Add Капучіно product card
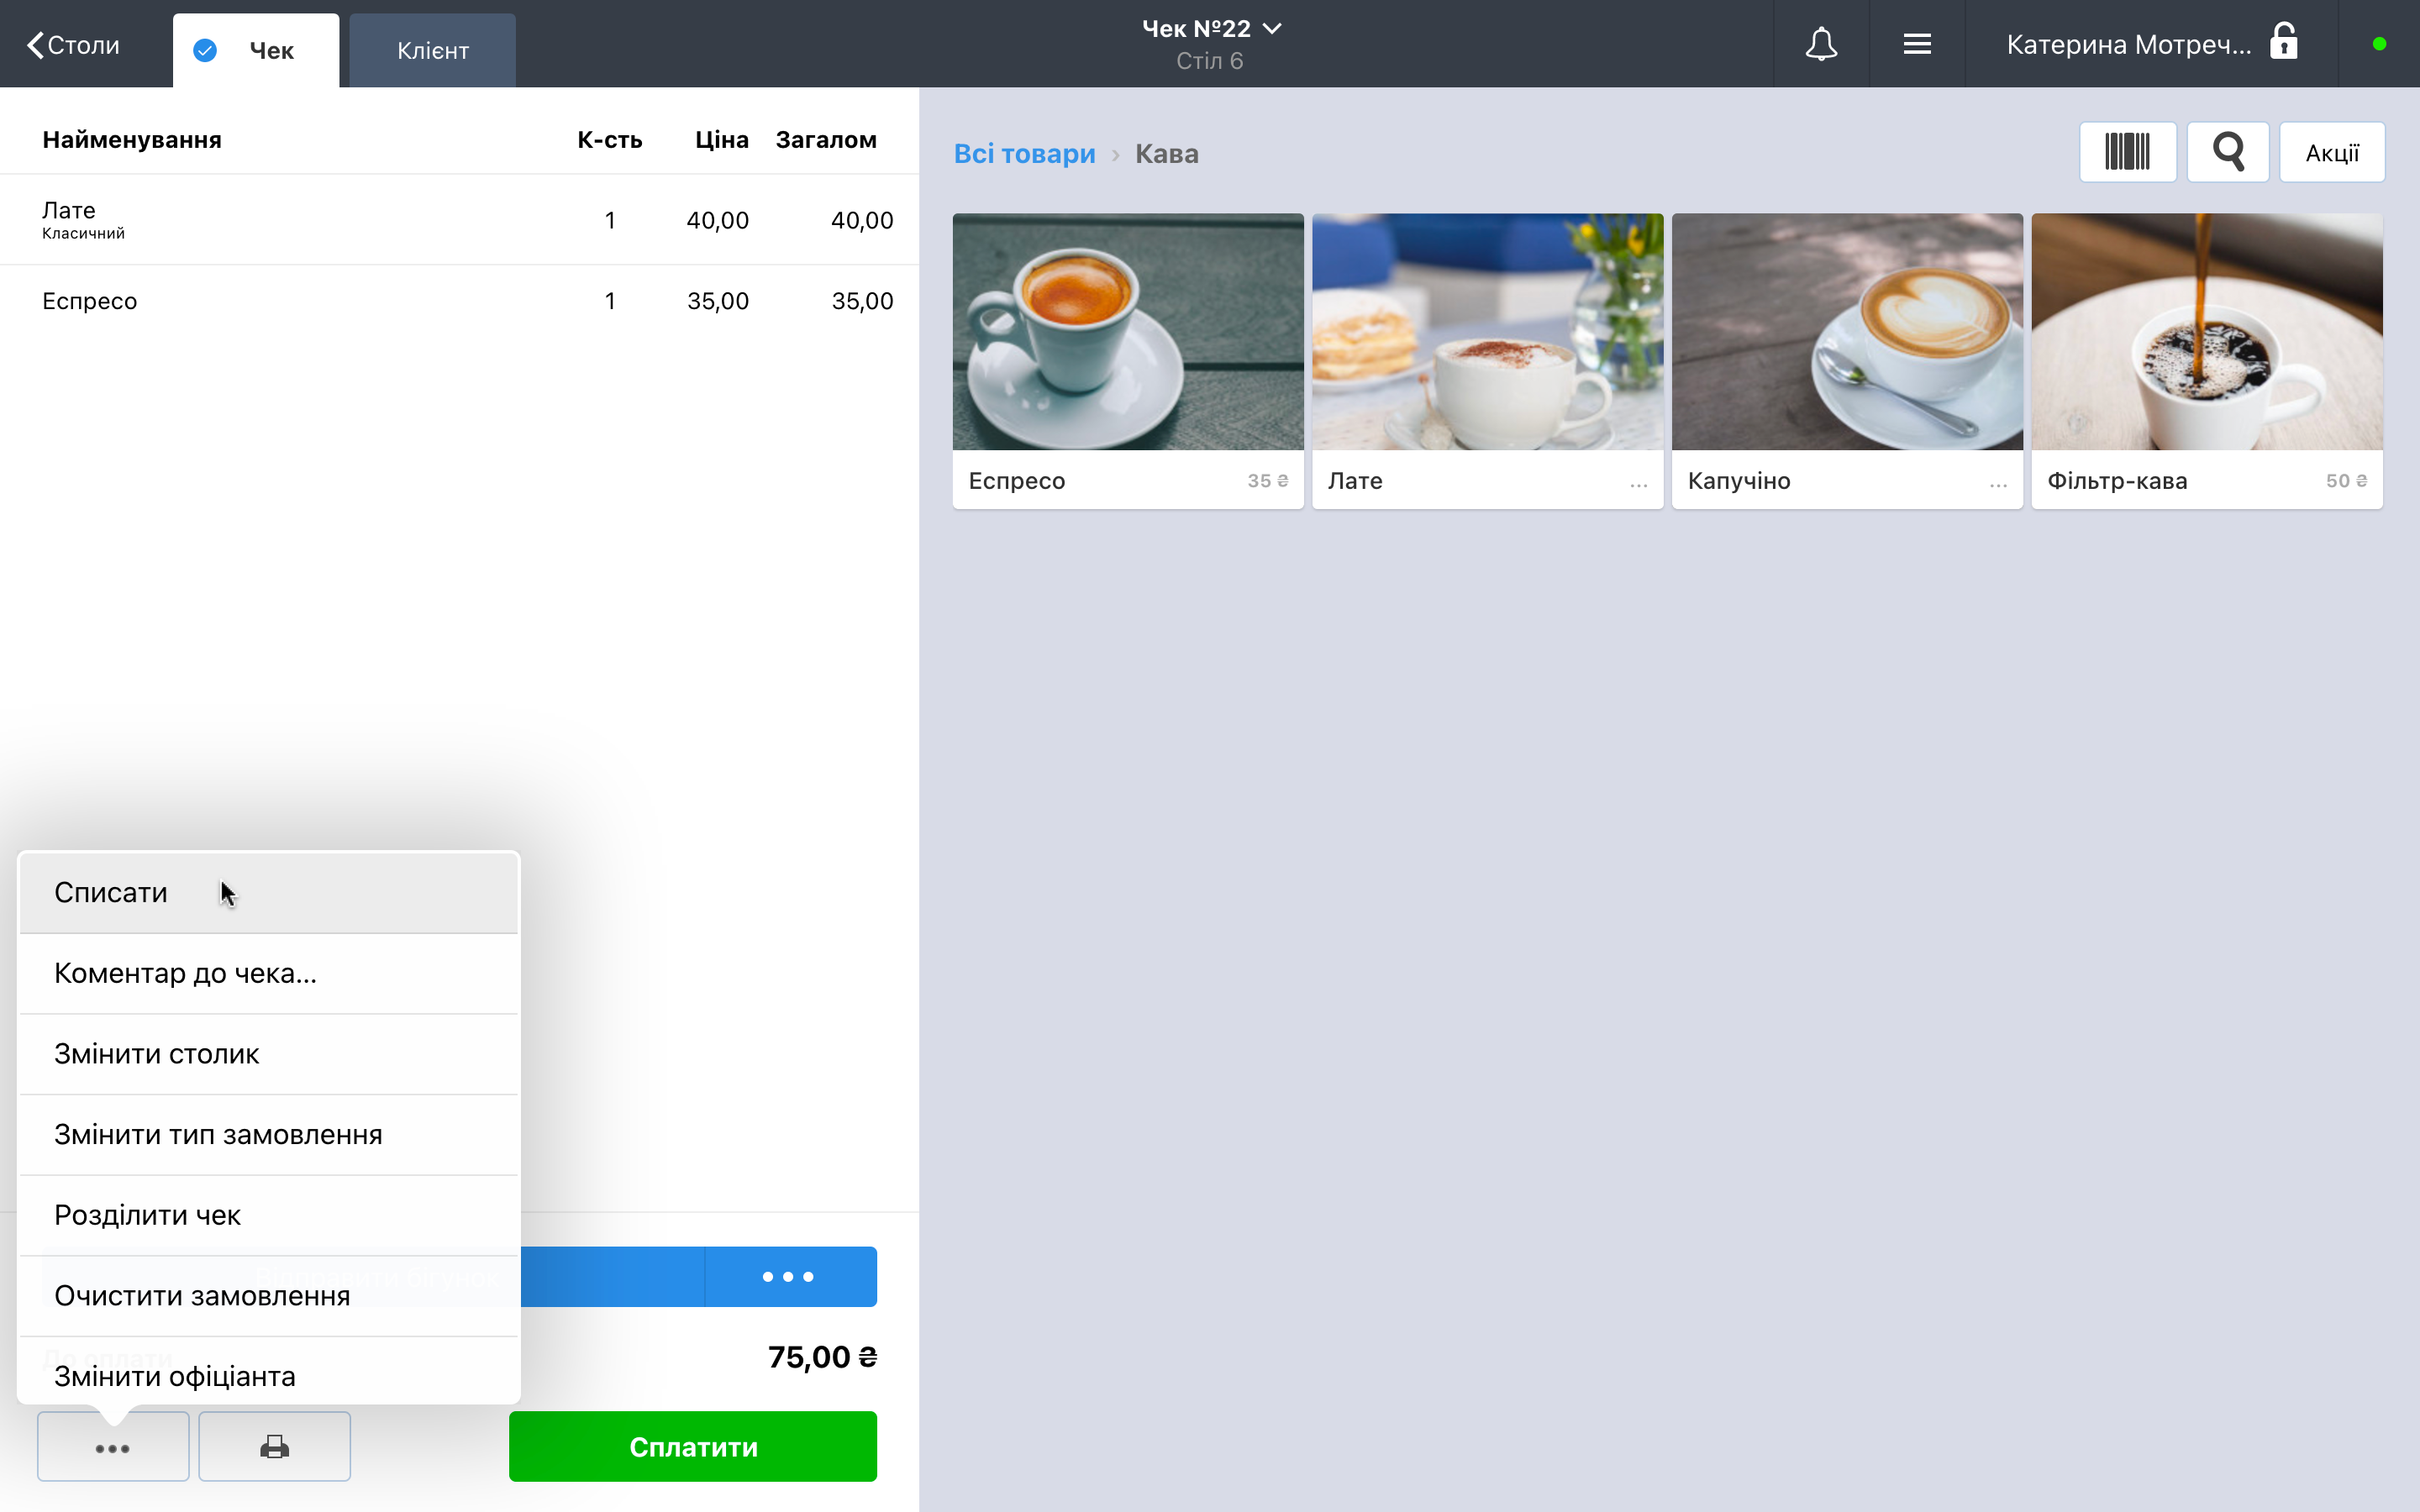 point(1847,361)
